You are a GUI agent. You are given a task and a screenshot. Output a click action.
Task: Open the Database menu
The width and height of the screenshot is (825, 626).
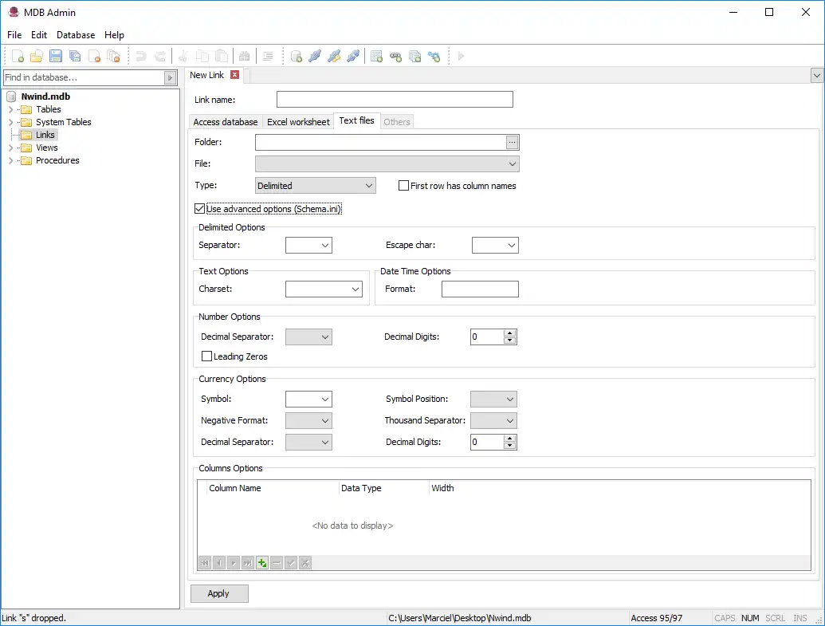[x=76, y=35]
